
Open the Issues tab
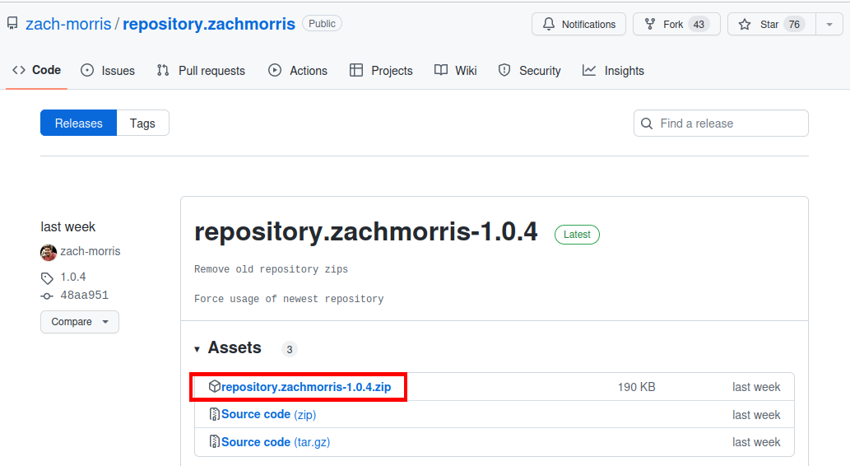click(x=108, y=71)
